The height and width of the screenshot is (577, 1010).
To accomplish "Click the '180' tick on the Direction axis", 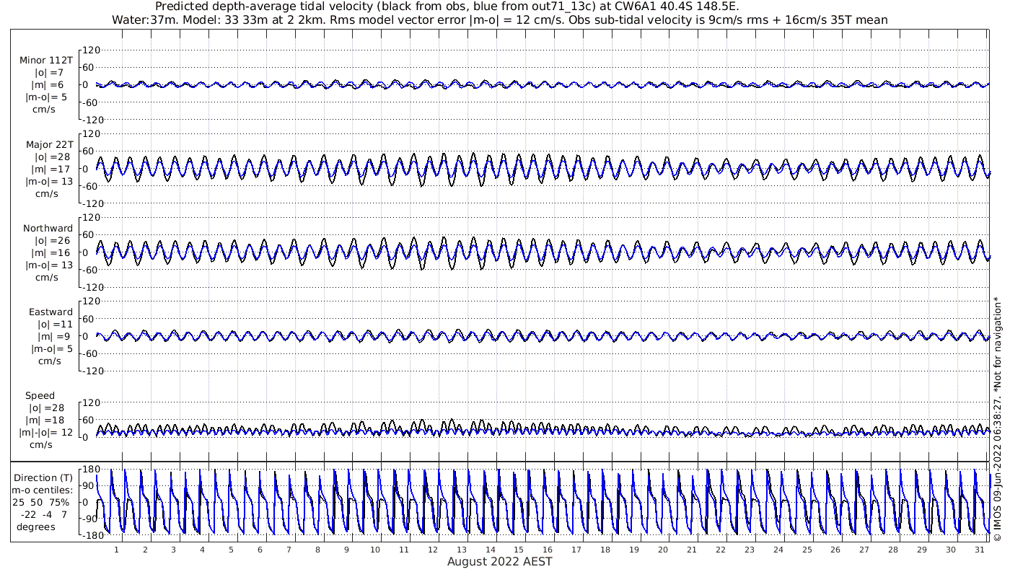I will click(89, 470).
